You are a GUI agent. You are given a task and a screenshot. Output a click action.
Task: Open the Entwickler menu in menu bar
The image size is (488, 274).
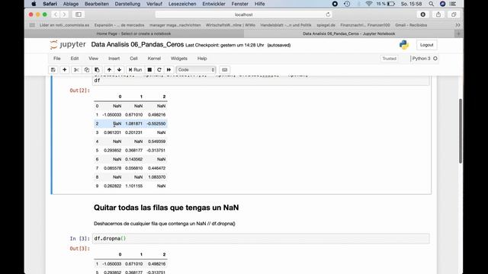coord(213,4)
